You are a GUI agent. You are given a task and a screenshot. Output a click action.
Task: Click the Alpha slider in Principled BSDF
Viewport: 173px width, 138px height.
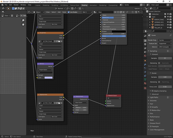[114, 36]
